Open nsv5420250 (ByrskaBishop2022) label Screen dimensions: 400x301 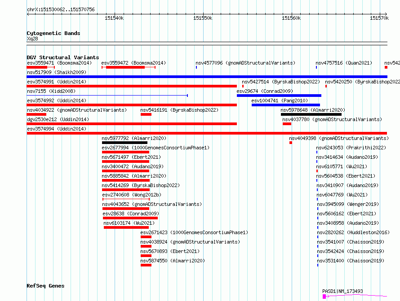pyautogui.click(x=363, y=82)
